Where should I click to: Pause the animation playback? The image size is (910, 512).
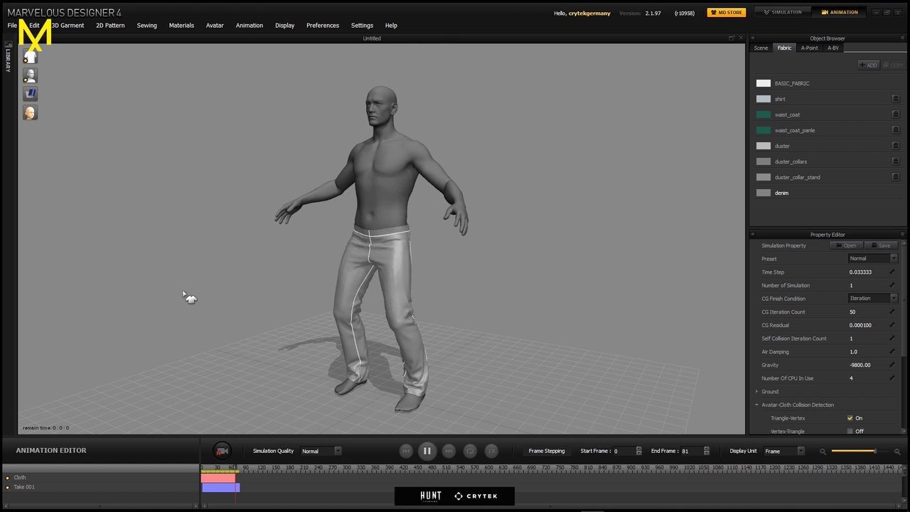pyautogui.click(x=427, y=451)
